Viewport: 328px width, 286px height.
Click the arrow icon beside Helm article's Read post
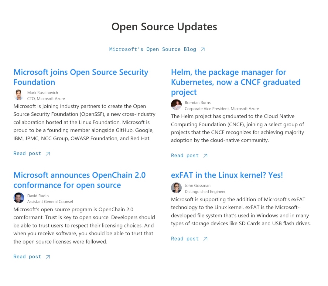click(x=206, y=155)
